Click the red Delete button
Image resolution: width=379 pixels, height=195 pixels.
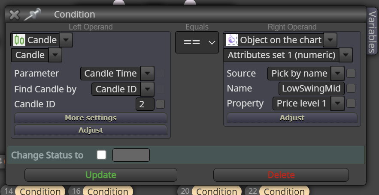click(281, 175)
